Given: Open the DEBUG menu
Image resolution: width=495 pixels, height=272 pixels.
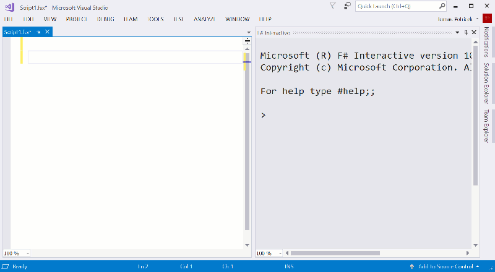Looking at the screenshot, I should point(106,19).
